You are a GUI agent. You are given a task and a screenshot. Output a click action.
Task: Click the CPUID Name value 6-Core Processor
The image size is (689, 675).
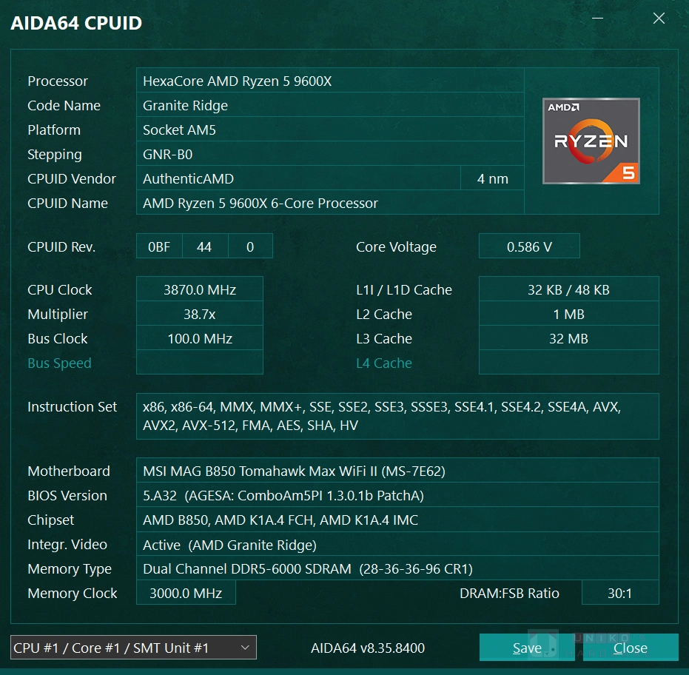[330, 203]
